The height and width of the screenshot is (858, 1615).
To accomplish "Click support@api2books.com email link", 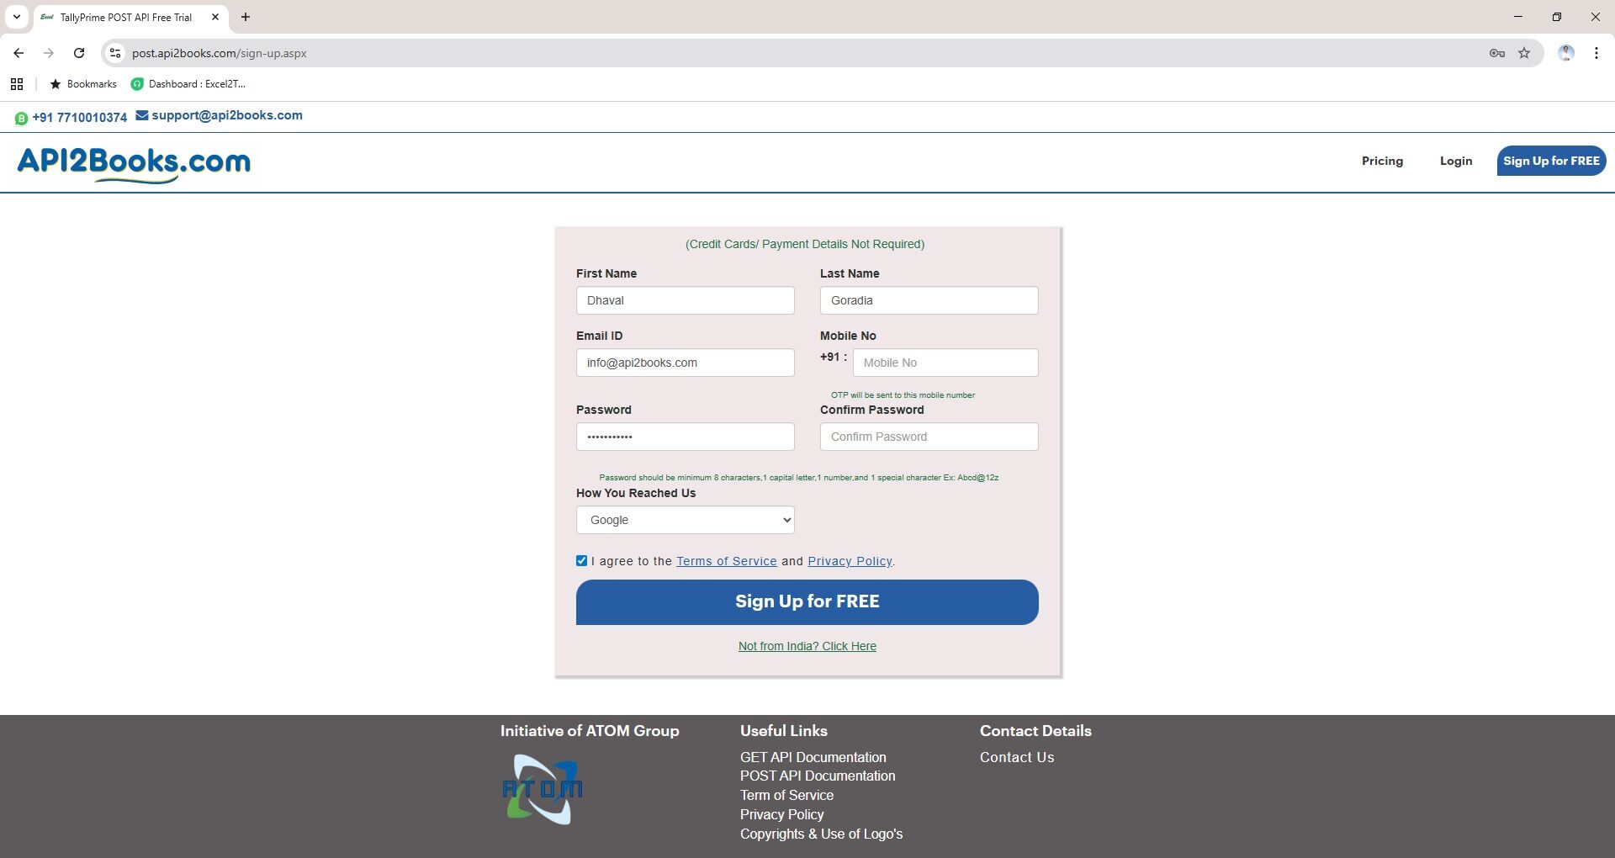I will pos(227,115).
